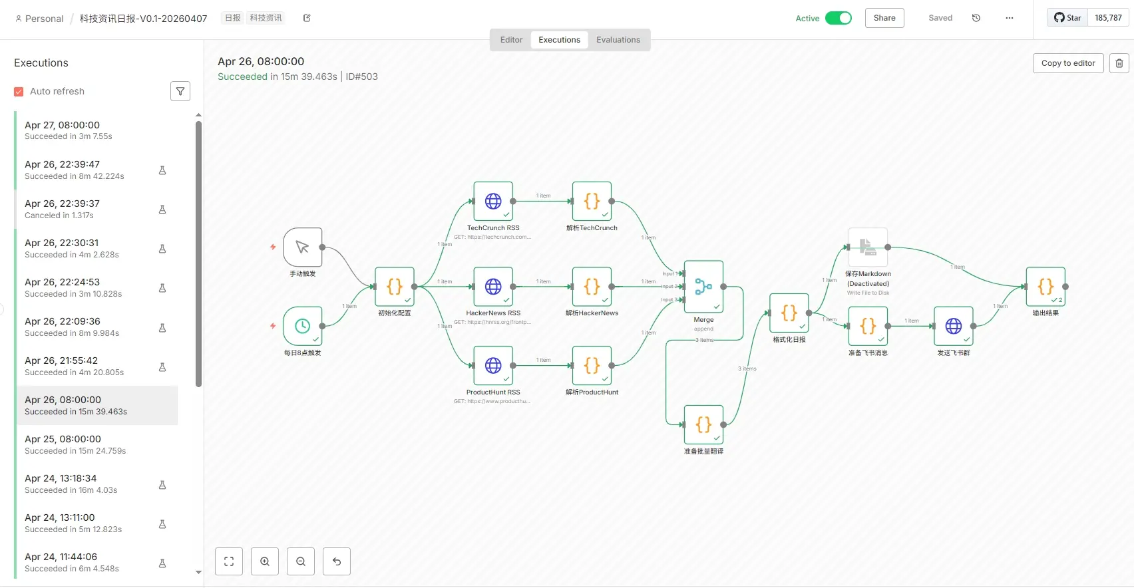Viewport: 1134px width, 588px height.
Task: Toggle the Active workflow switch
Action: pyautogui.click(x=838, y=18)
